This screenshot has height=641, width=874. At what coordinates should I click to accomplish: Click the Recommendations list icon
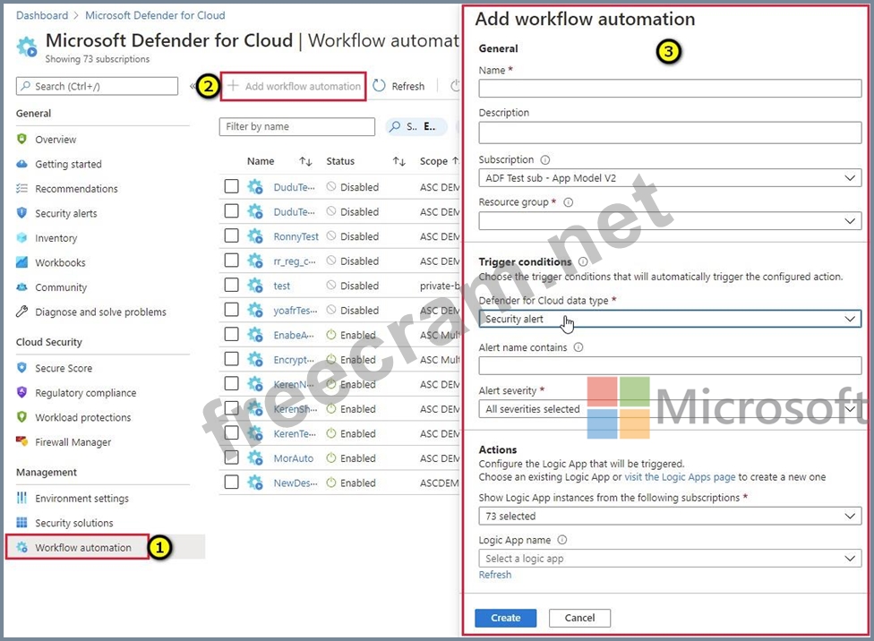click(x=21, y=188)
